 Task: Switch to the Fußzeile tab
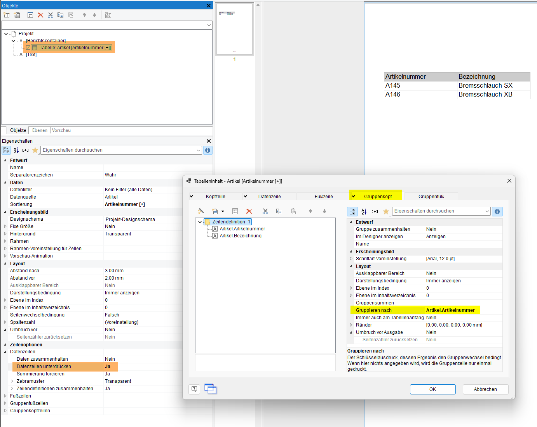[x=323, y=197]
